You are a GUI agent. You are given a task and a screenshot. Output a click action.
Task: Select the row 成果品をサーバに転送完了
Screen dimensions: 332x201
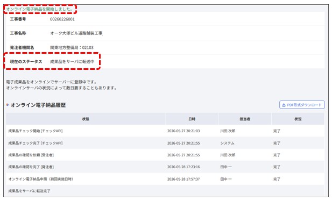tap(165, 191)
